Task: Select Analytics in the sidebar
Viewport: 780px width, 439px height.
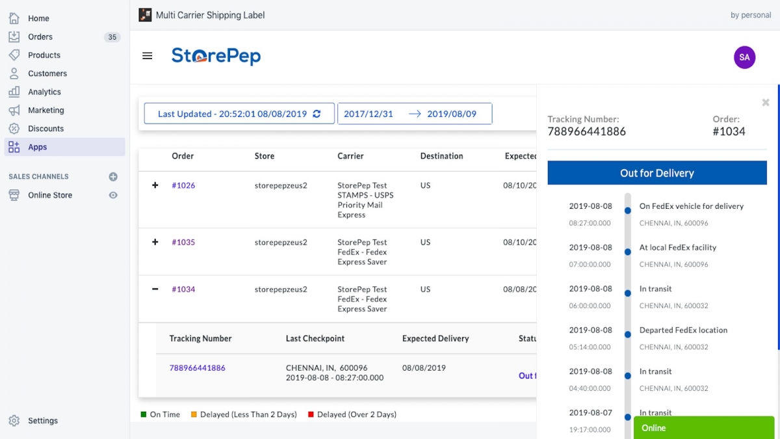Action: [x=44, y=92]
